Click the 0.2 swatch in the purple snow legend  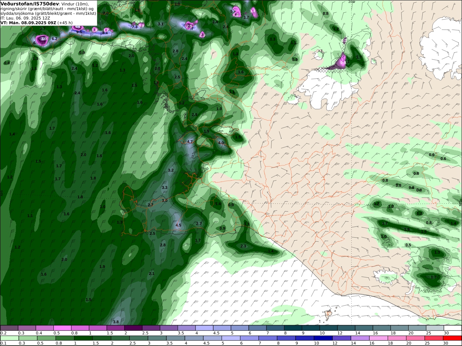9,328
